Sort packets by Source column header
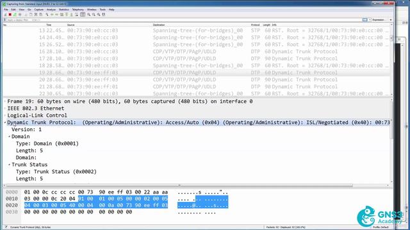 click(x=71, y=25)
